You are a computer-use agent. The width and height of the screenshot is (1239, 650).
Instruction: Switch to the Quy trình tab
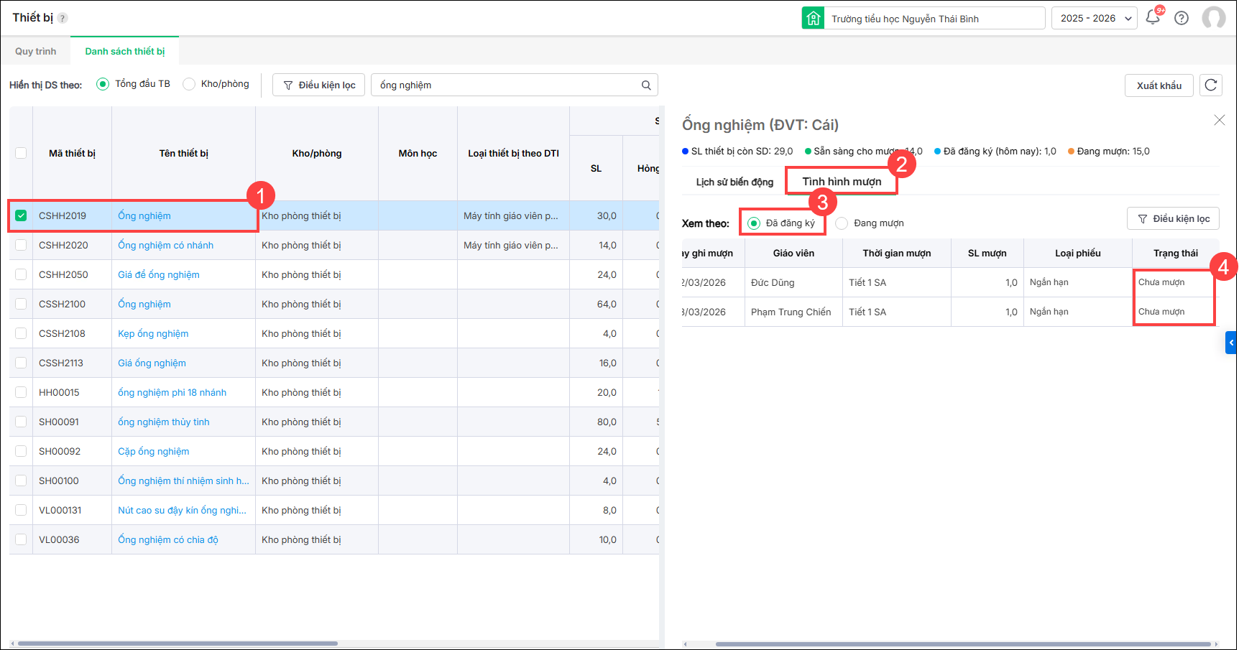(35, 51)
